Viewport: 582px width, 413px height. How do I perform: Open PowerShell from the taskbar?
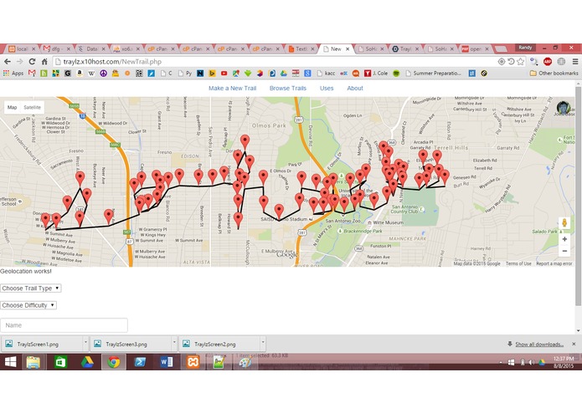(x=140, y=362)
